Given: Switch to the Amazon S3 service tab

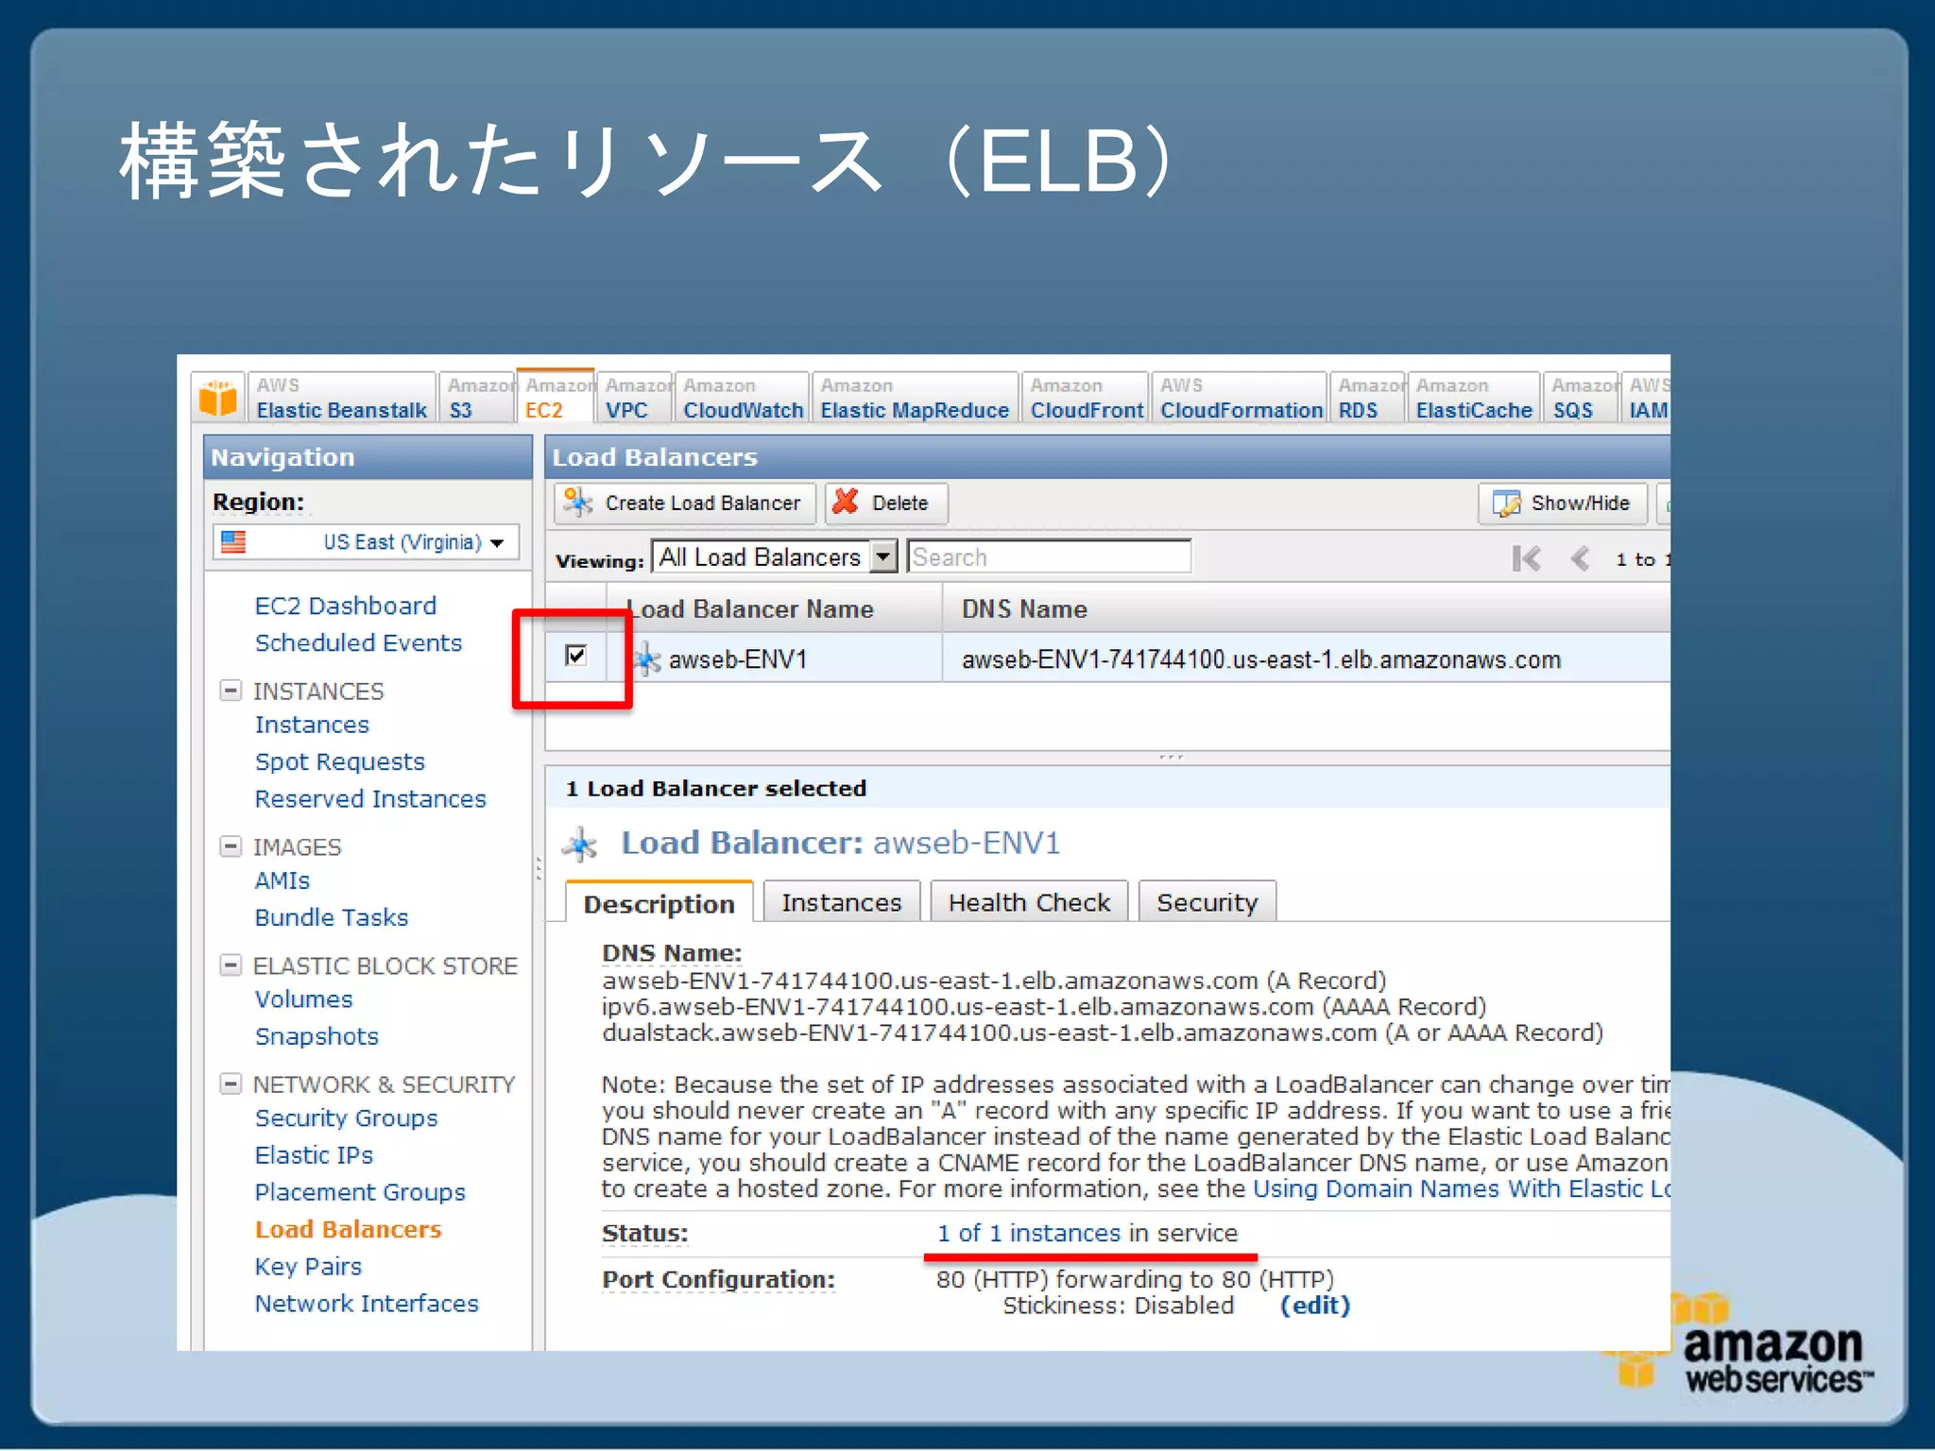Looking at the screenshot, I should [x=478, y=398].
